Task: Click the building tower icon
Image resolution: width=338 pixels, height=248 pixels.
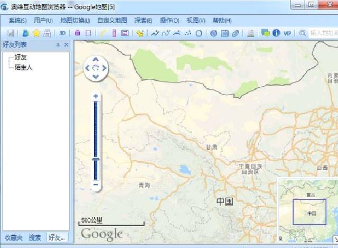Action: 250,33
